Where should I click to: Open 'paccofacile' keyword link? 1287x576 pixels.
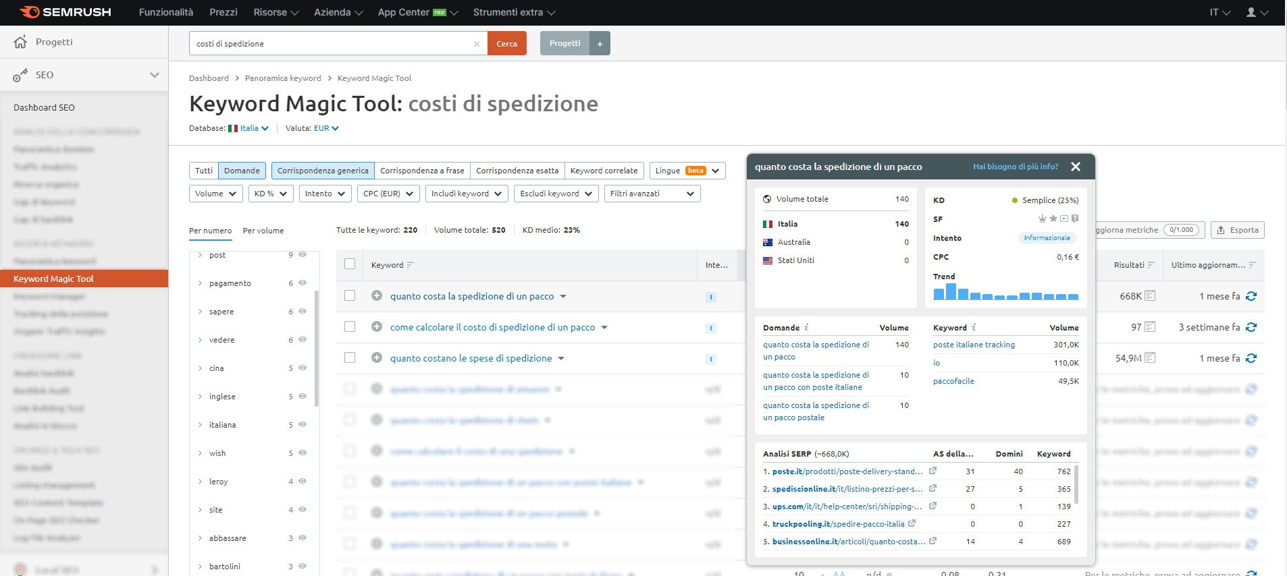[x=953, y=381]
